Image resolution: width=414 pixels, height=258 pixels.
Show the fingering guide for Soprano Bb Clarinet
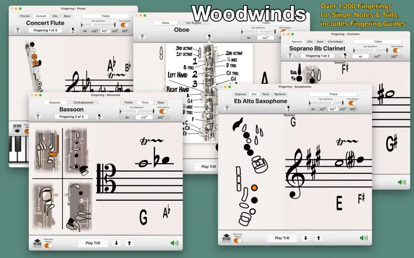(345, 56)
